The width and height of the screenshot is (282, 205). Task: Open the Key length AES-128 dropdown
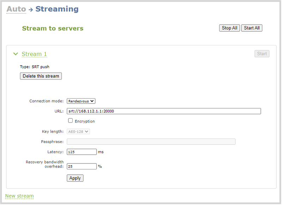click(x=78, y=132)
